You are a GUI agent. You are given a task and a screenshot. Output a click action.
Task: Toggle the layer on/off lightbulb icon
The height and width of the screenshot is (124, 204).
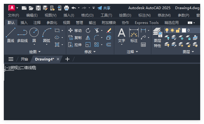167,30
